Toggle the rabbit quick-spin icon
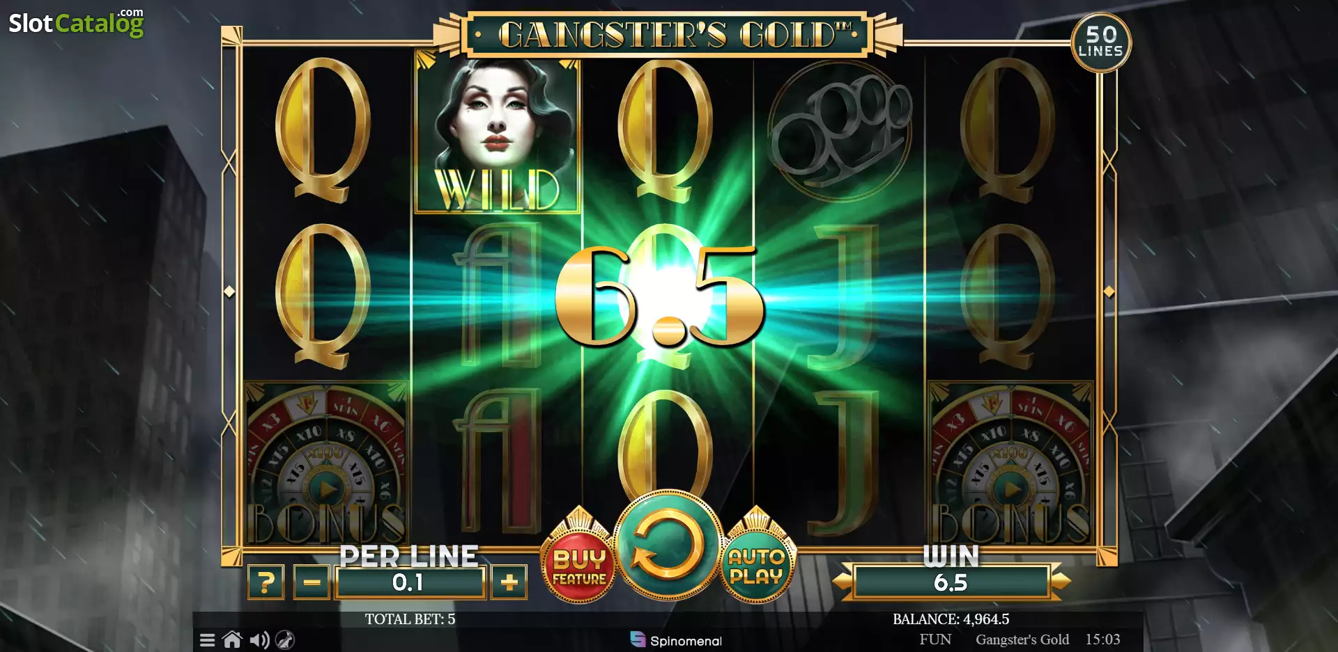1338x652 pixels. point(285,640)
